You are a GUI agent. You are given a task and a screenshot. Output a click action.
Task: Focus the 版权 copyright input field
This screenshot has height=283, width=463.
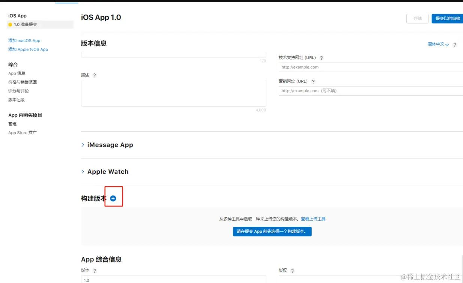pyautogui.click(x=371, y=280)
